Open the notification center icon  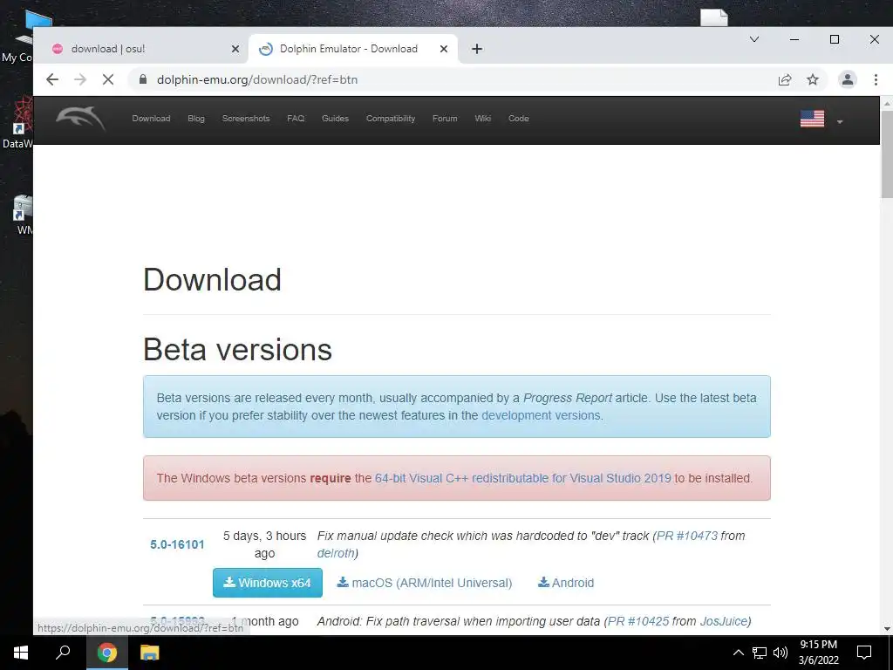pyautogui.click(x=864, y=653)
